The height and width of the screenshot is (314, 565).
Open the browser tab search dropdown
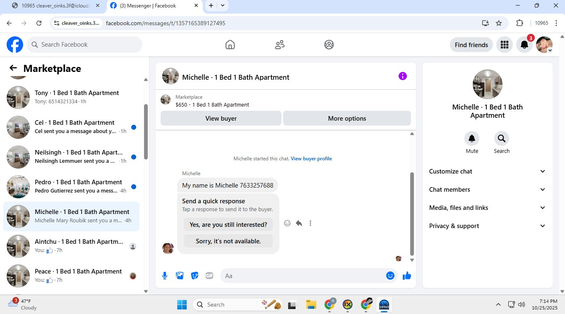point(223,5)
